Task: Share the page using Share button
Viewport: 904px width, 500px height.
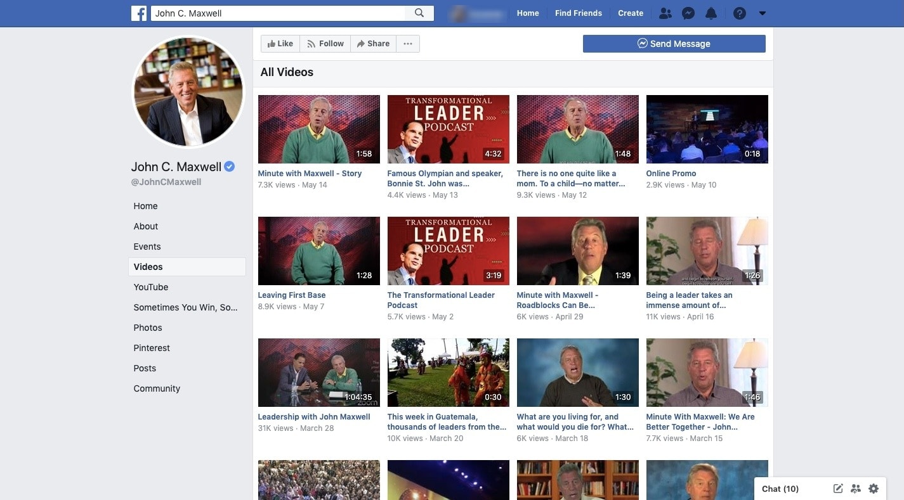Action: pos(373,44)
